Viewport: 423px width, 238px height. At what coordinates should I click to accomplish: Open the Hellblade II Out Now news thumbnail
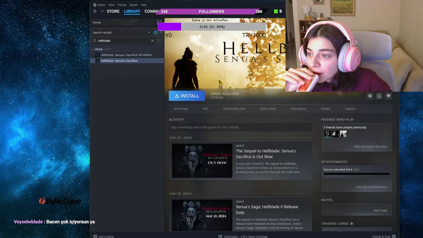point(202,161)
